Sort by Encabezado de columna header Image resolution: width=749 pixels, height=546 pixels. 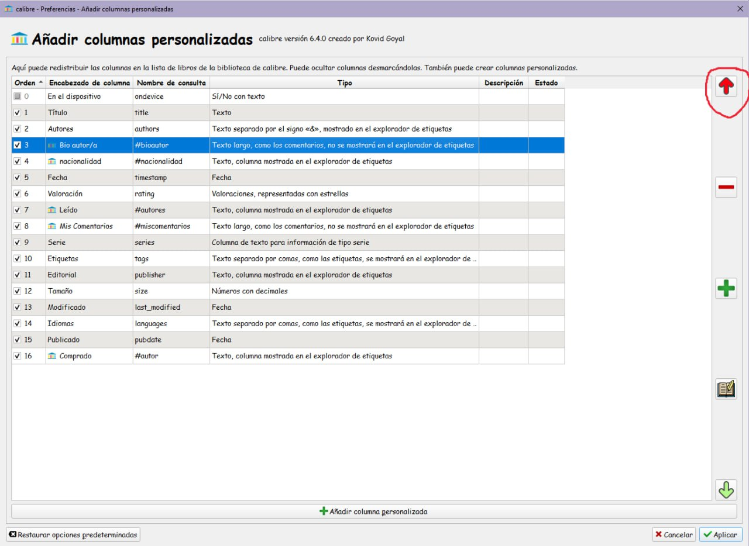pos(90,83)
